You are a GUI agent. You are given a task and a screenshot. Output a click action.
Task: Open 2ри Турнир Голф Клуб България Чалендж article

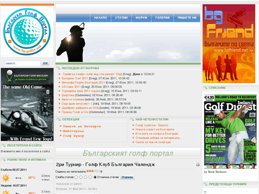coord(105,164)
